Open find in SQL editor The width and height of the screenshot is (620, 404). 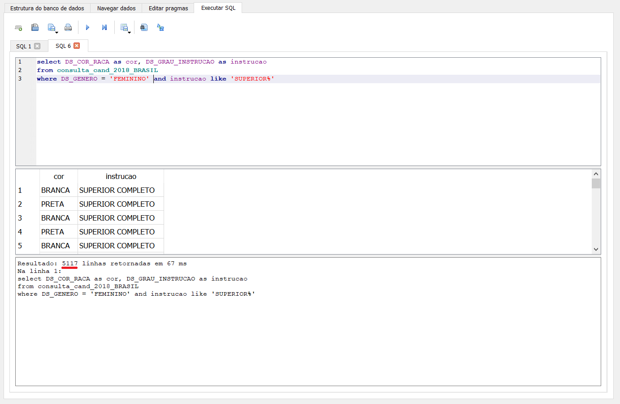[144, 28]
